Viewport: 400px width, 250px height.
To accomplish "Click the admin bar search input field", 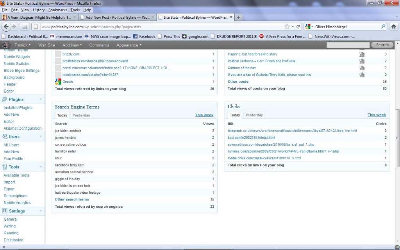I will coord(348,45).
